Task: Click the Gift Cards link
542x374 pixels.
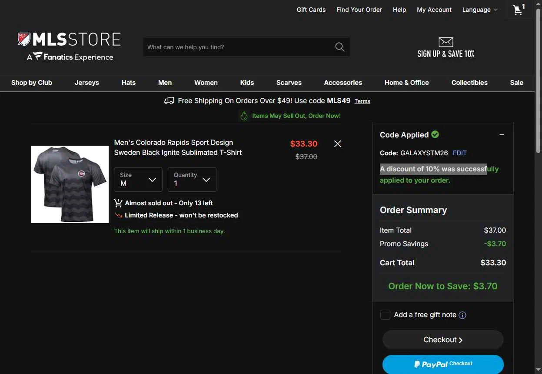Action: click(311, 10)
